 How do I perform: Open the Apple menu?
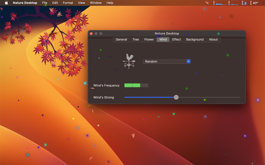coord(6,3)
